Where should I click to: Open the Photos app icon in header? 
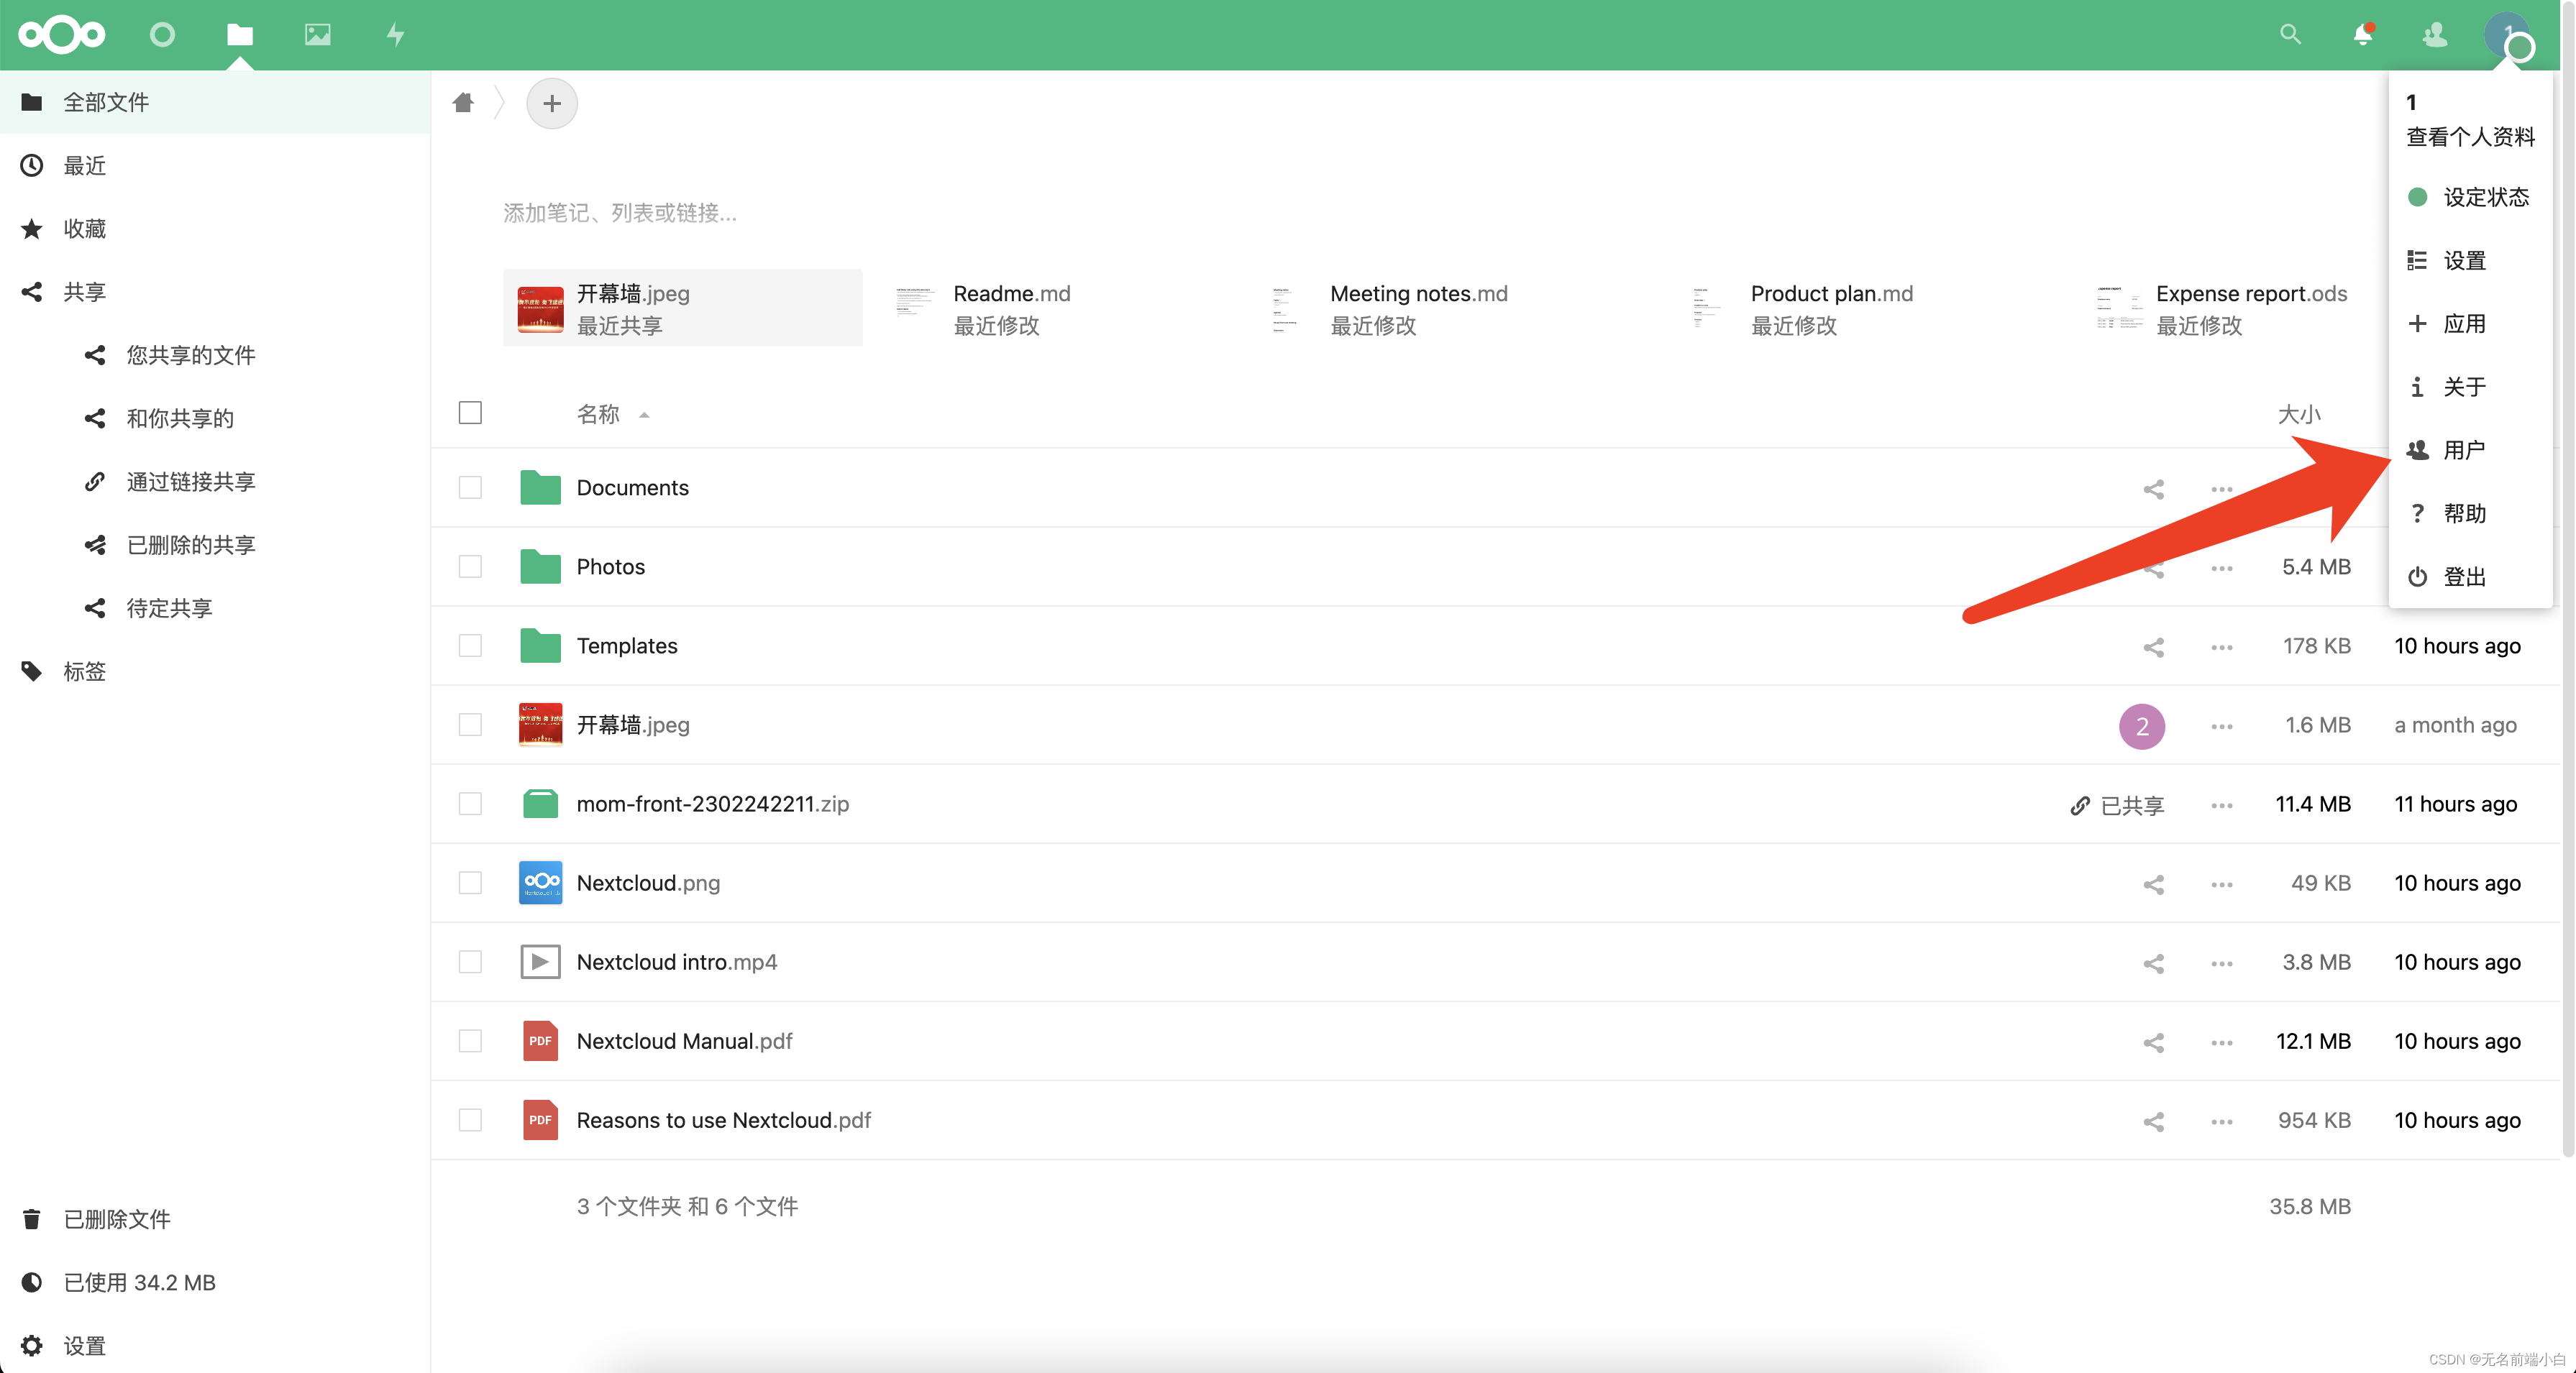[x=317, y=35]
